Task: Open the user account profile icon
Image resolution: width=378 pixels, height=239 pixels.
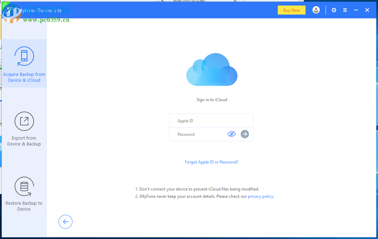Action: point(316,10)
